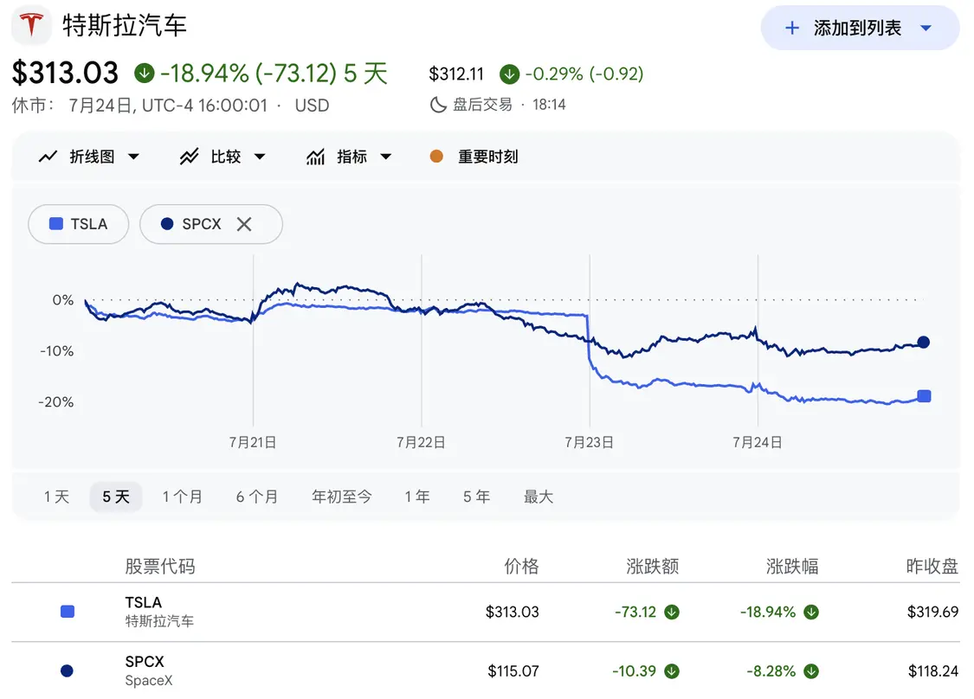Click the down arrow icon beside -10.39
Image resolution: width=974 pixels, height=699 pixels.
tap(672, 671)
